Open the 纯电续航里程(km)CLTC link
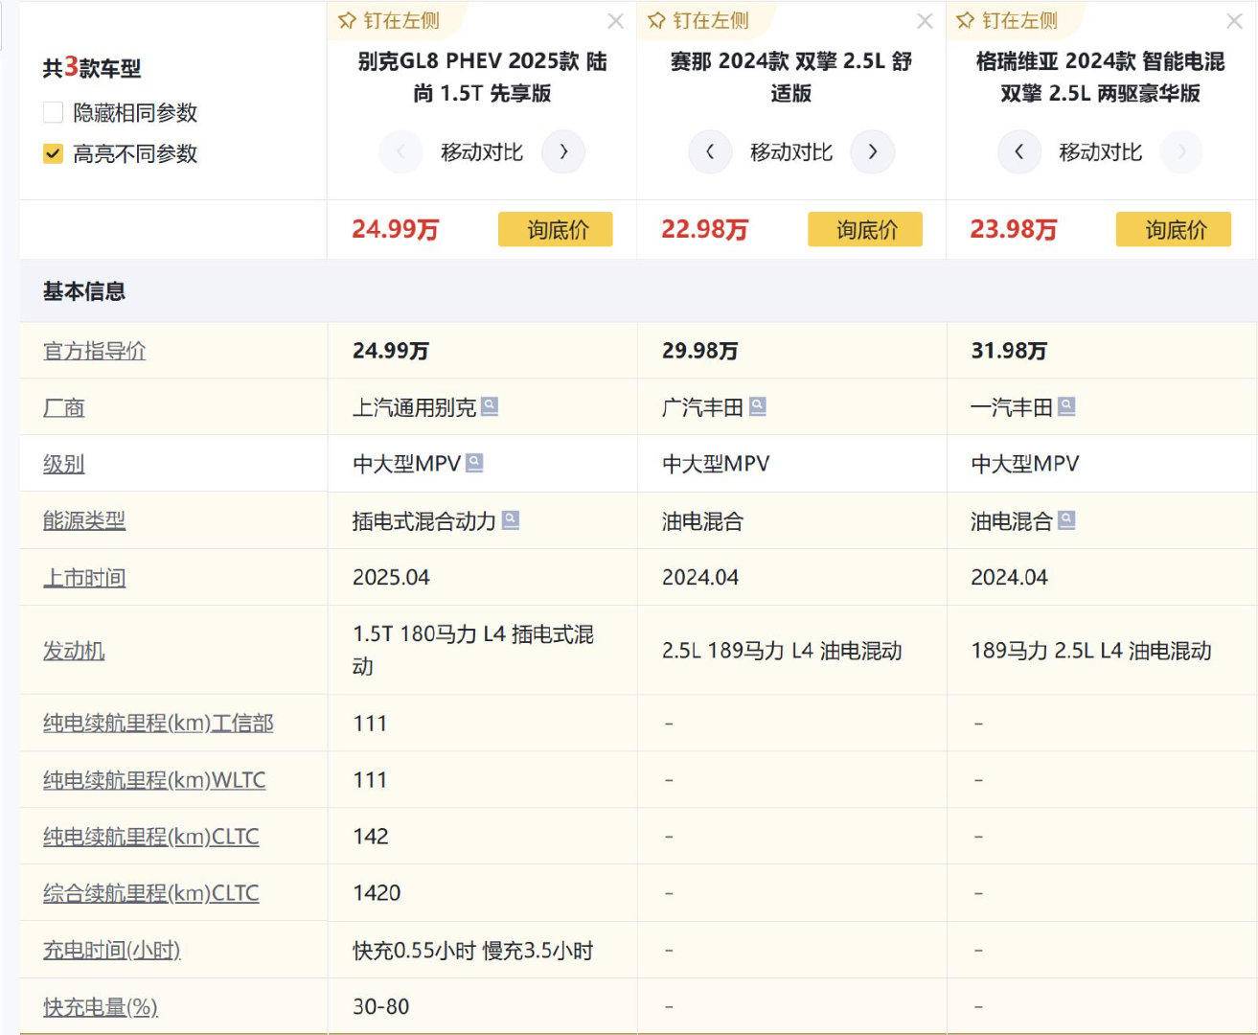Viewport: 1258px width, 1035px height. [151, 837]
